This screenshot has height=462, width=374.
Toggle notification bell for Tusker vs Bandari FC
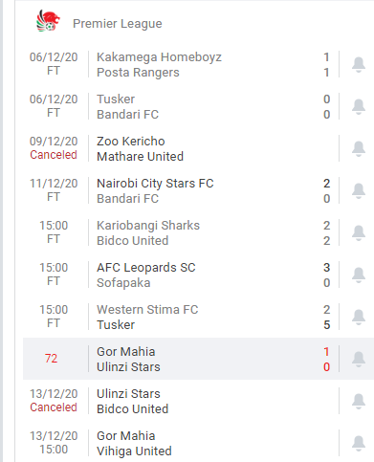(x=359, y=106)
